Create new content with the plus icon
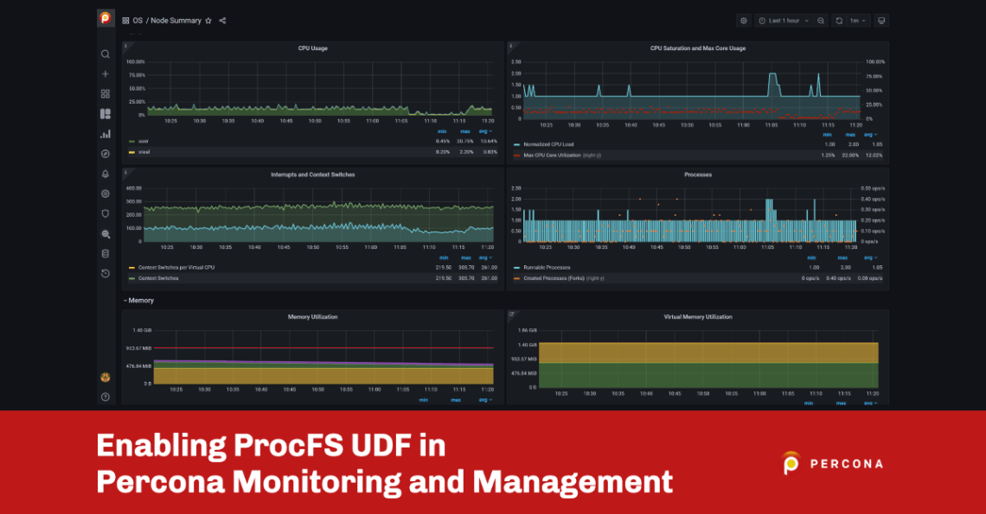This screenshot has width=986, height=514. [x=105, y=73]
